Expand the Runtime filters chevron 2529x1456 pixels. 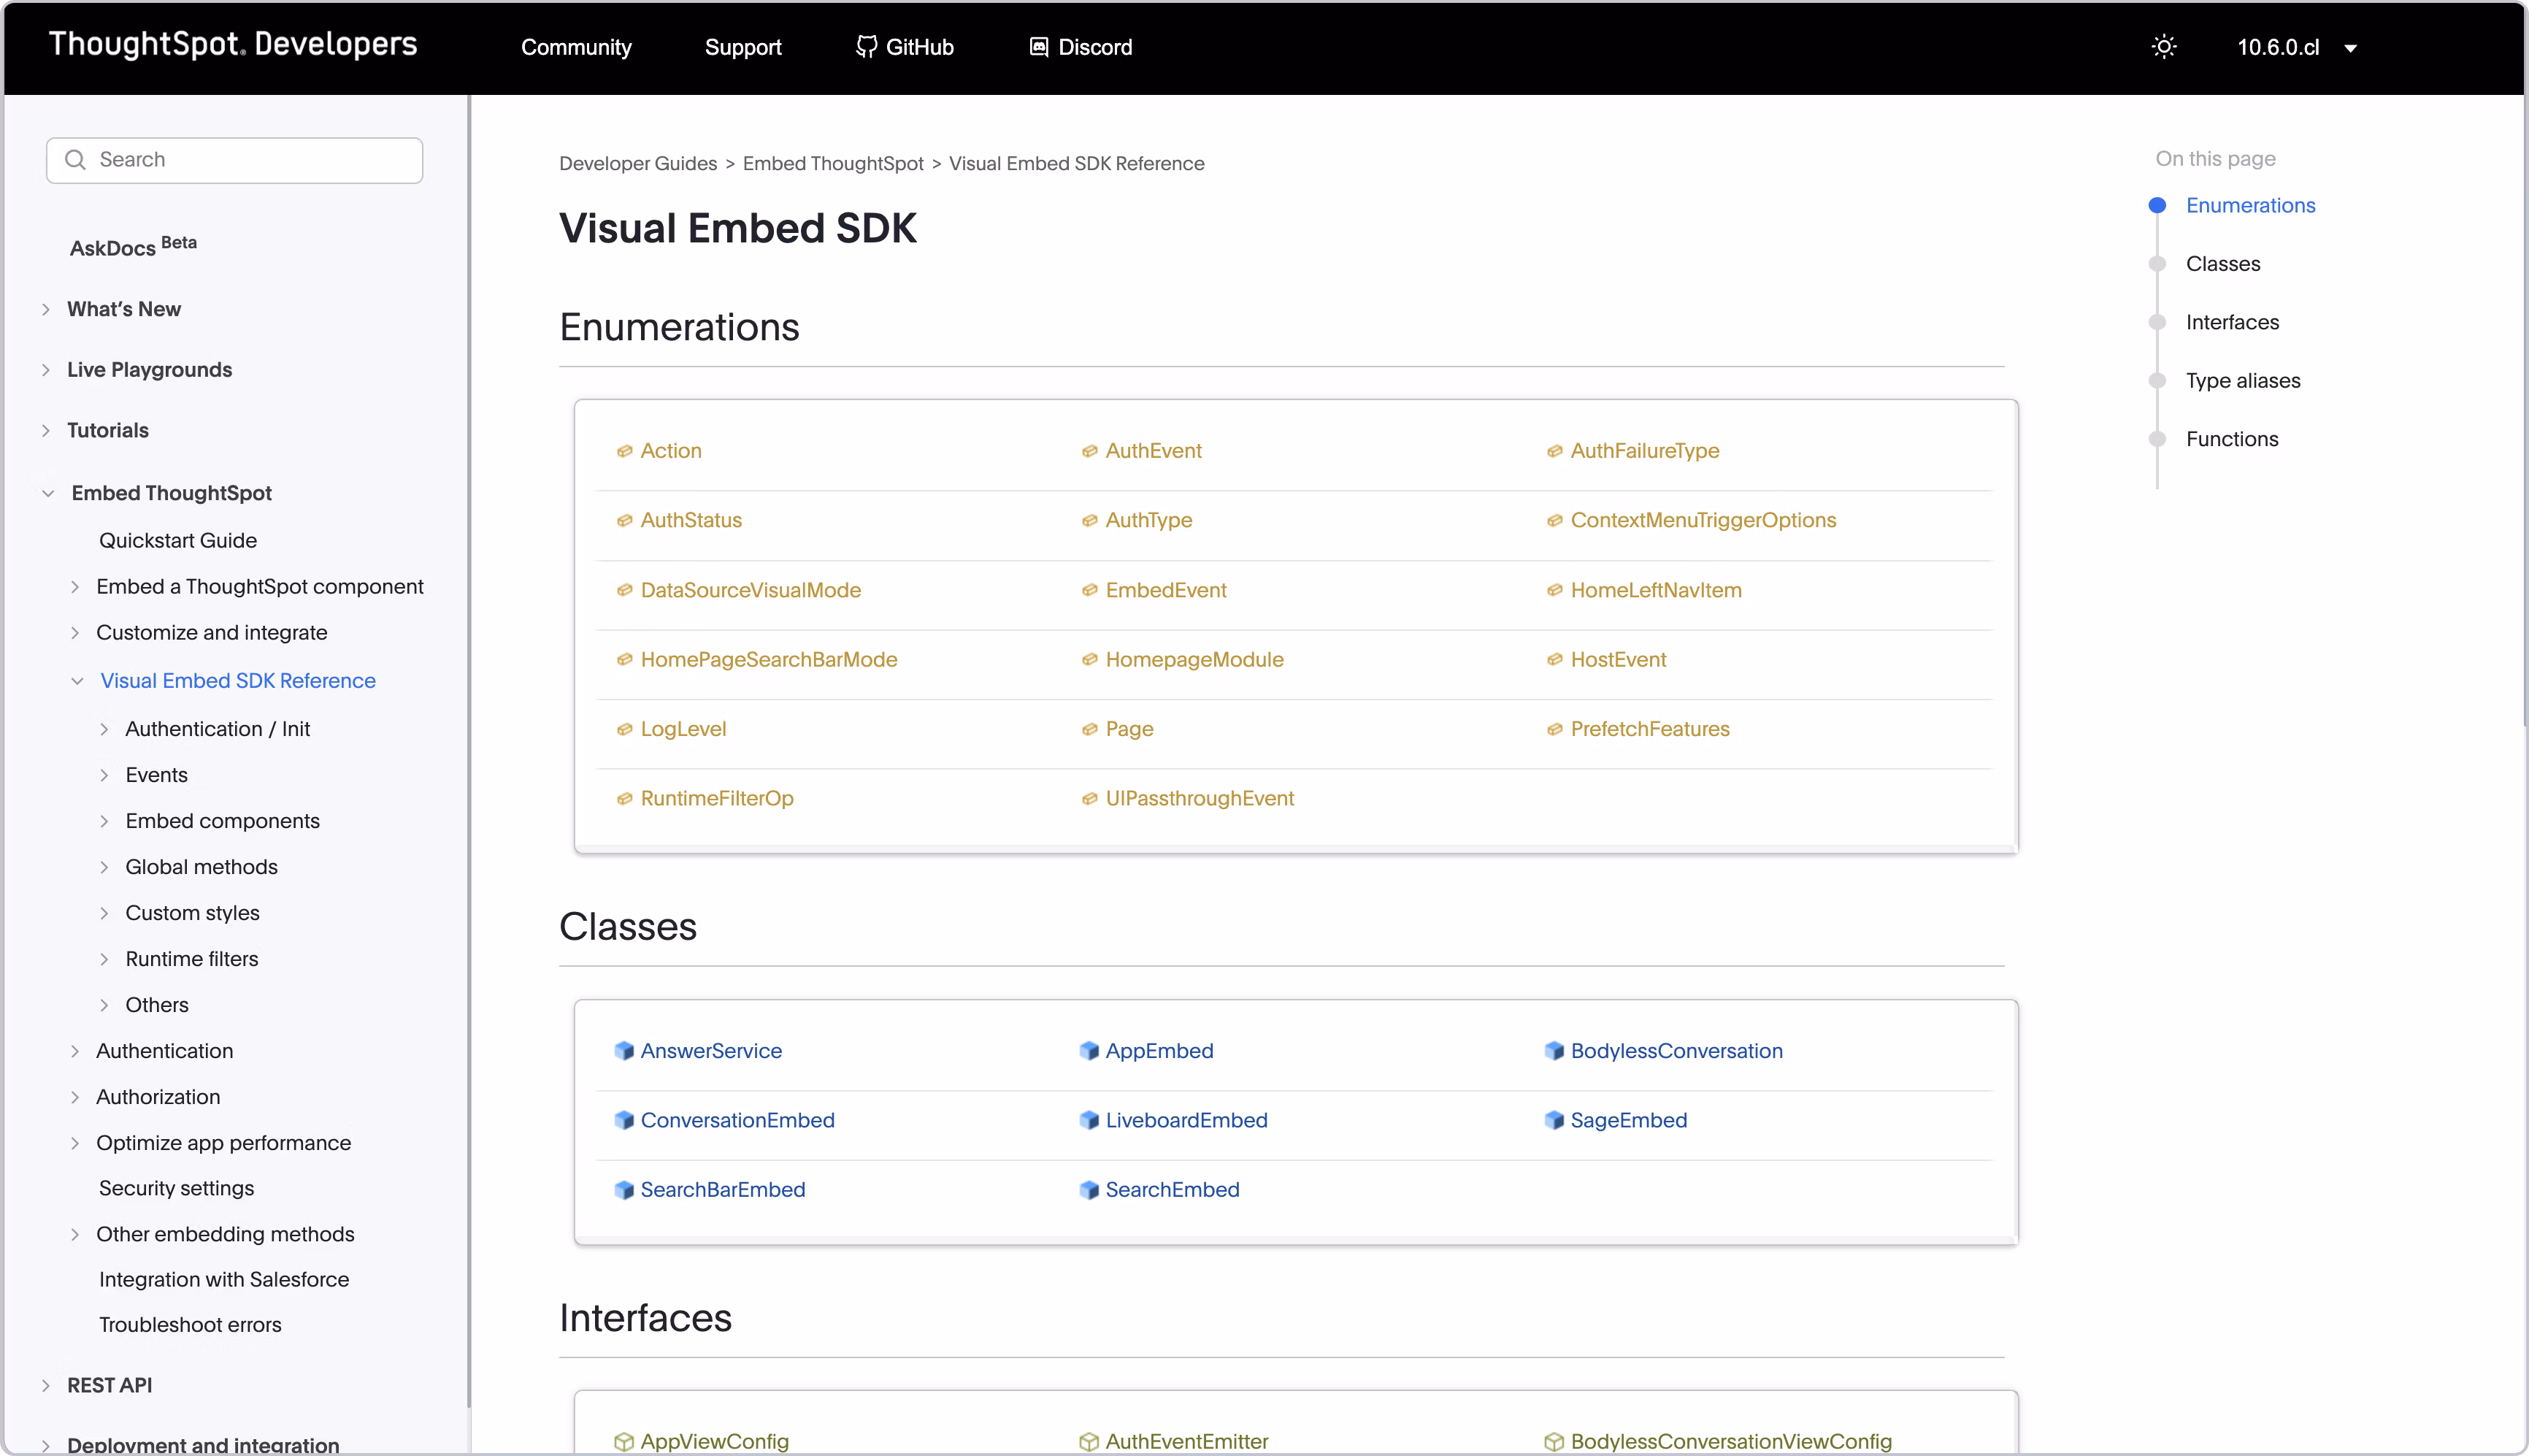click(104, 959)
